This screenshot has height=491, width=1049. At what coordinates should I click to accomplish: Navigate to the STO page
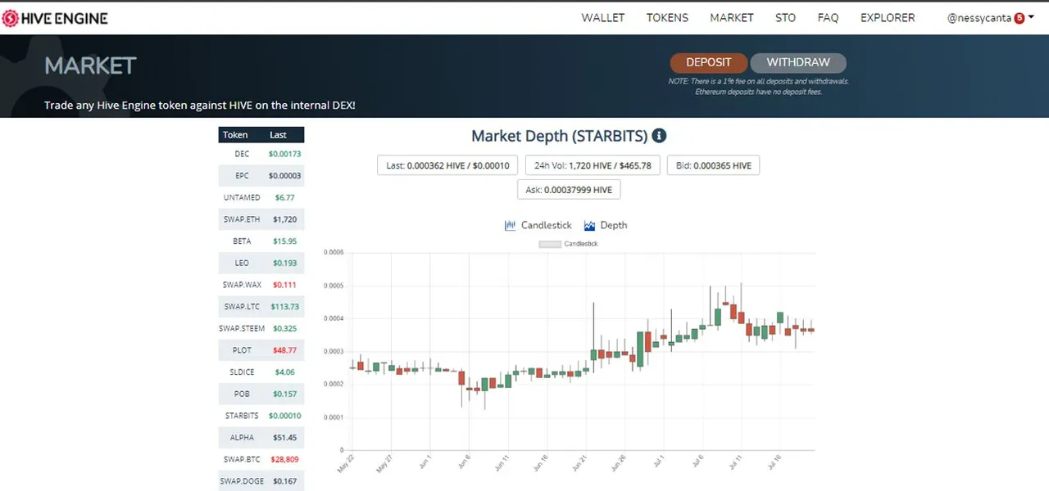pyautogui.click(x=785, y=18)
